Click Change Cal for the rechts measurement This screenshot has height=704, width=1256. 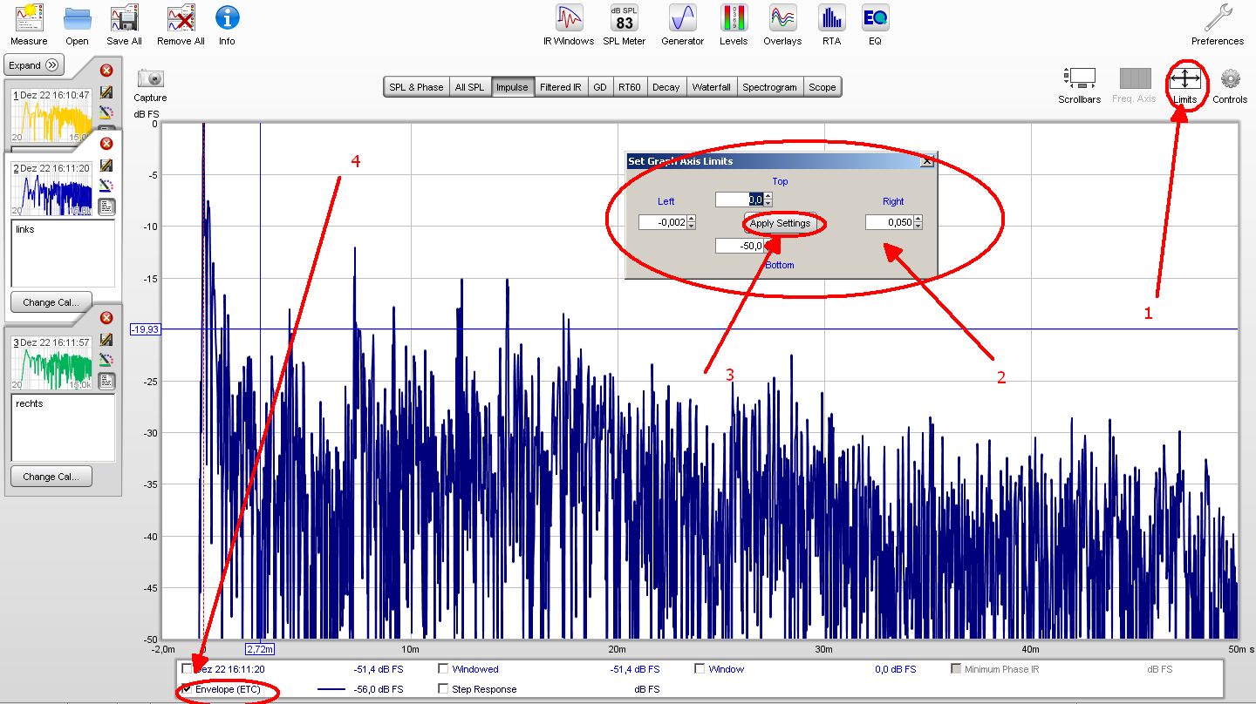[x=51, y=477]
